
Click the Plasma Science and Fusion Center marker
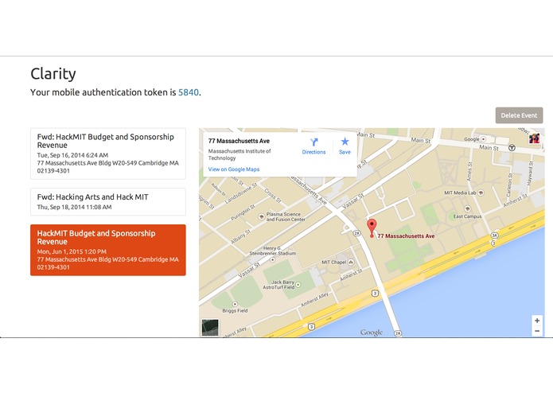[261, 216]
